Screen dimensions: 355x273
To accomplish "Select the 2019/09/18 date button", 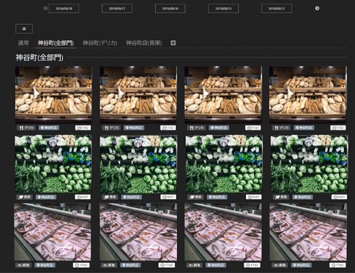I will pyautogui.click(x=64, y=8).
